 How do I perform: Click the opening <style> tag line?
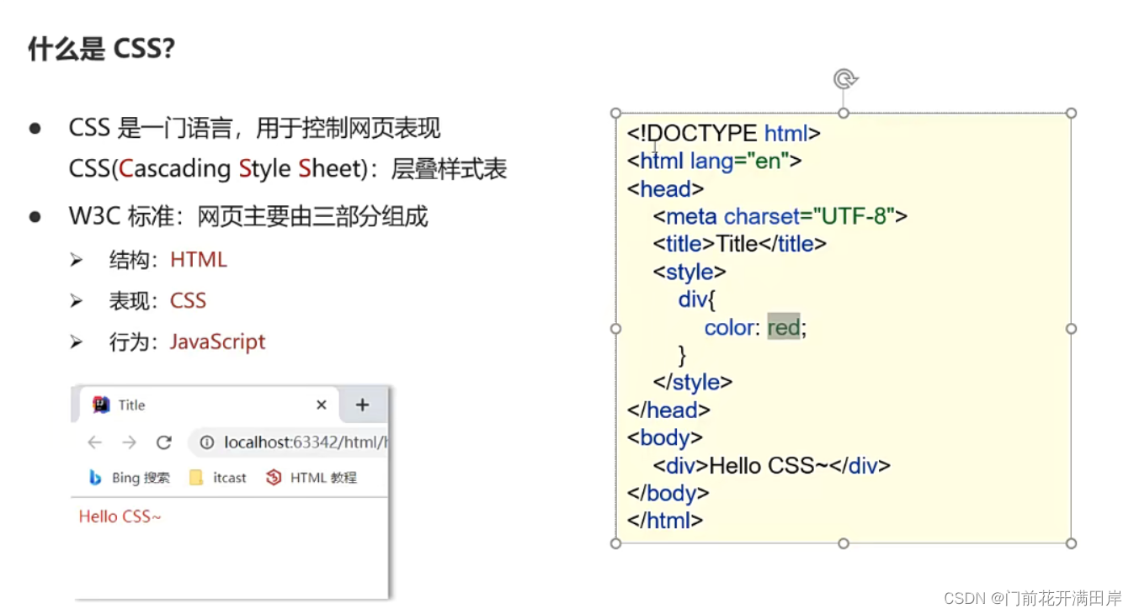click(x=689, y=272)
